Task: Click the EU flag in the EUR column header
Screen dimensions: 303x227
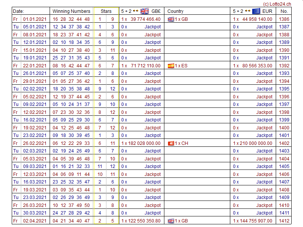Action: 256,11
